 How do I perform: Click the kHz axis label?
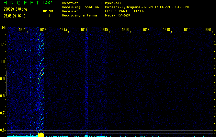point(3,28)
